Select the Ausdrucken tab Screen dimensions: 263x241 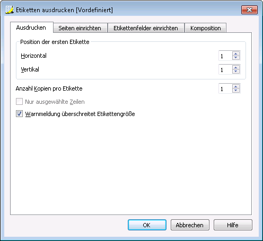pyautogui.click(x=31, y=28)
